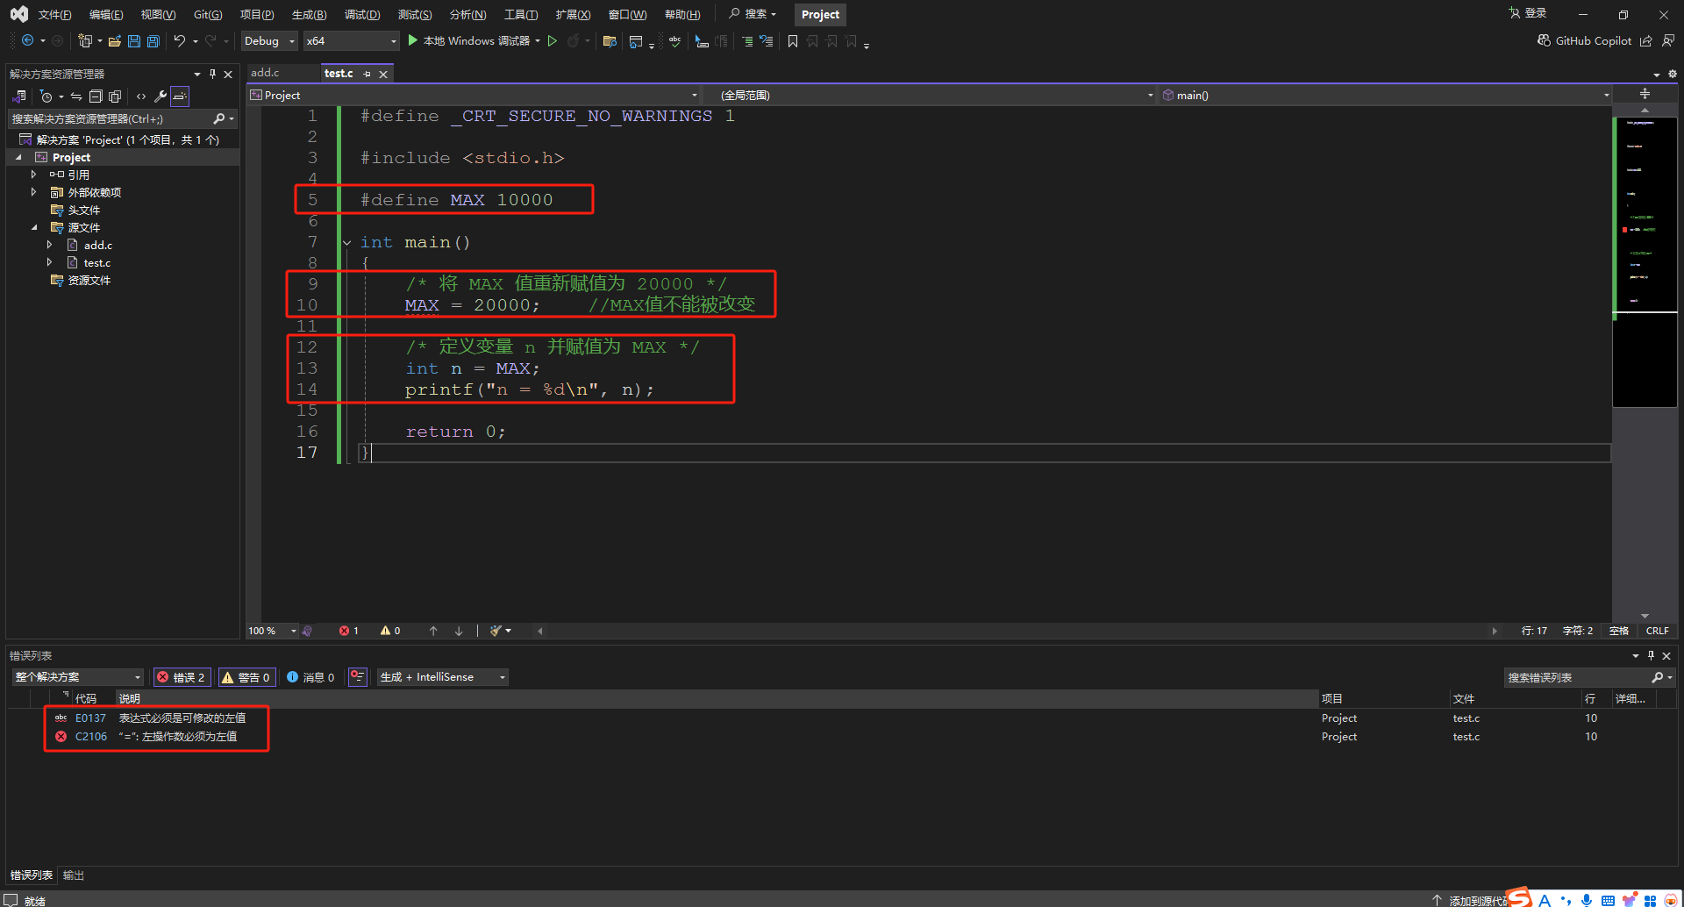Toggle auto-hide pin for Error List panel
The height and width of the screenshot is (907, 1684).
click(x=1651, y=655)
